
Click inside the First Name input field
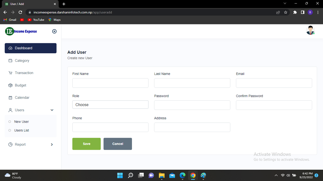[110, 83]
